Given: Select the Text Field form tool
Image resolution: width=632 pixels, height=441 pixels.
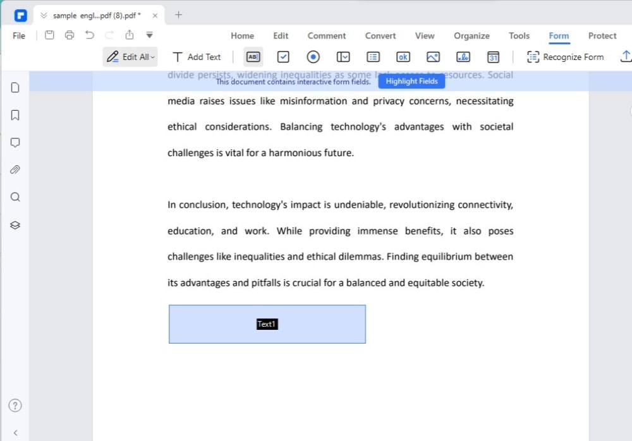Looking at the screenshot, I should (253, 57).
